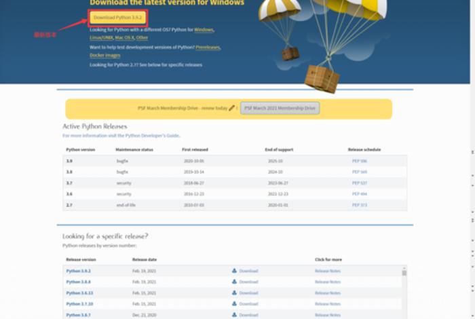
Task: Click the download icon in Python 3.9.2 row
Action: tap(235, 271)
